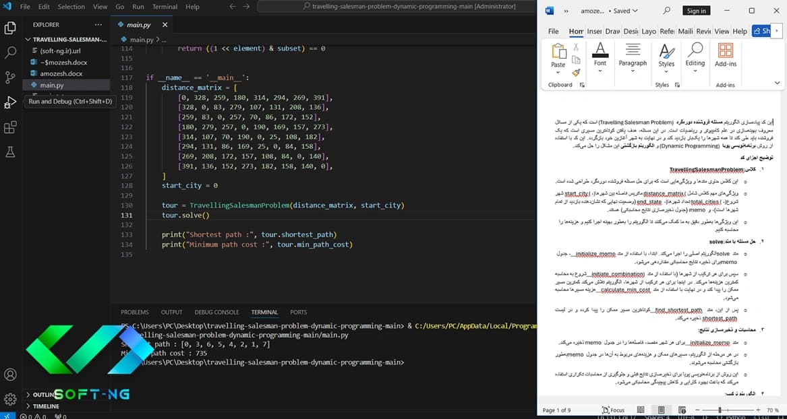Screen dimensions: 787x419
Task: Click the 70% zoom level in Word
Action: pyautogui.click(x=772, y=410)
